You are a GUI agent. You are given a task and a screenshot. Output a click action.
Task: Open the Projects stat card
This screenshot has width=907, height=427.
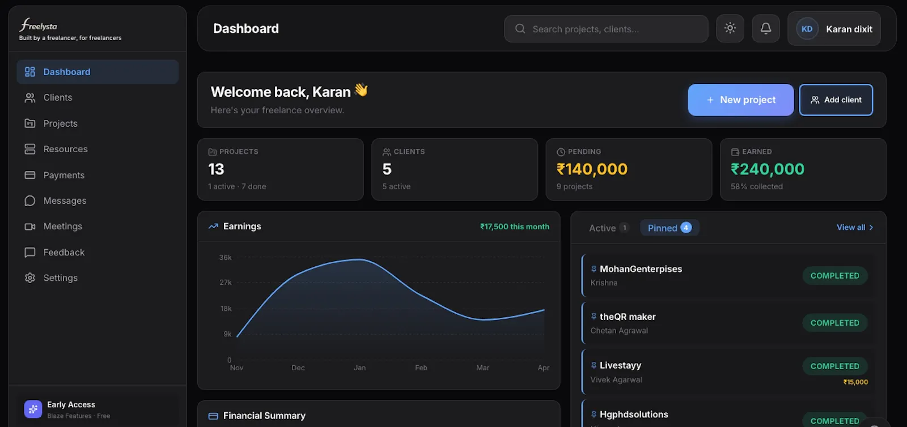point(281,169)
